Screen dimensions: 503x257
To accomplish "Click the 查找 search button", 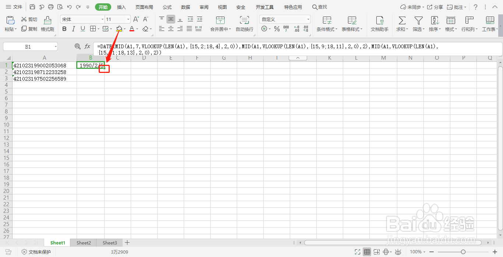I will point(320,7).
